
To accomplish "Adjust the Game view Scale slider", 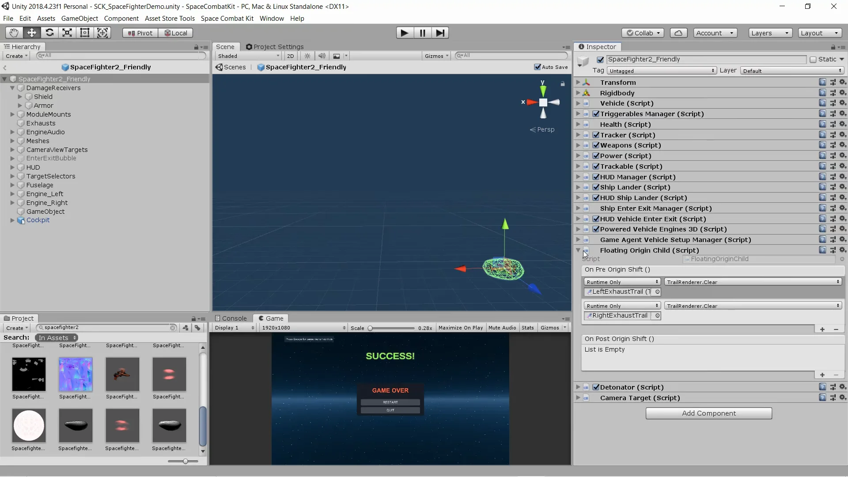I will coord(391,328).
